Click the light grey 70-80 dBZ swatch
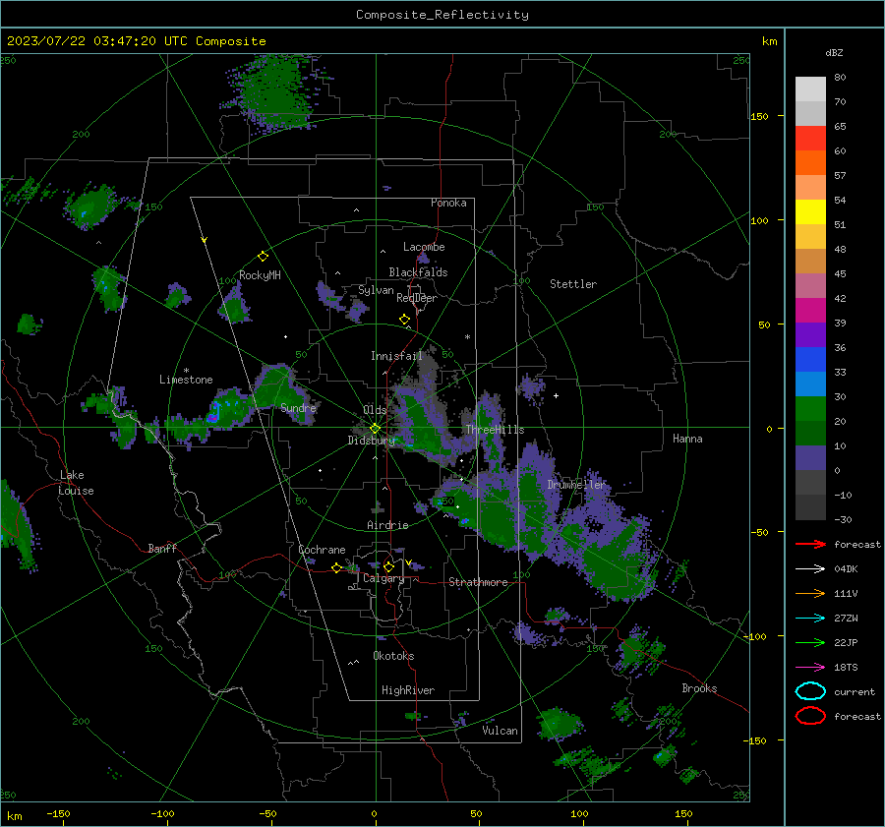This screenshot has width=885, height=827. pos(810,89)
